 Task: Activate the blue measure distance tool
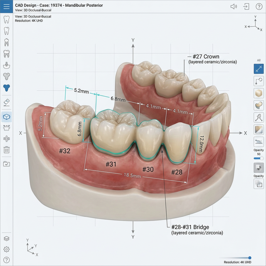(259, 69)
